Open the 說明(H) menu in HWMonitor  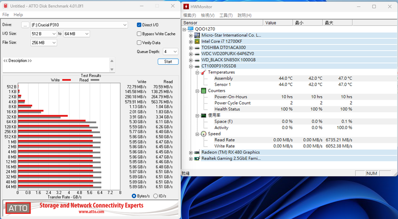point(244,15)
